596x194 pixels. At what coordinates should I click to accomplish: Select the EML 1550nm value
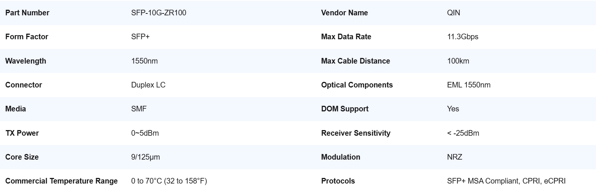pos(469,85)
